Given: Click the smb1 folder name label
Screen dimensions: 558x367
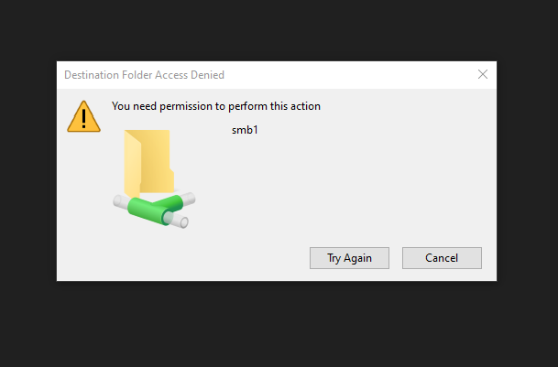Looking at the screenshot, I should [x=246, y=130].
